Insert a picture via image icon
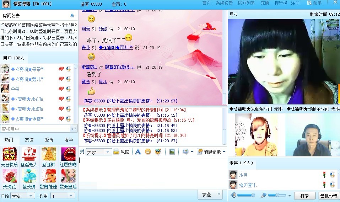The image size is (340, 202). [x=172, y=151]
